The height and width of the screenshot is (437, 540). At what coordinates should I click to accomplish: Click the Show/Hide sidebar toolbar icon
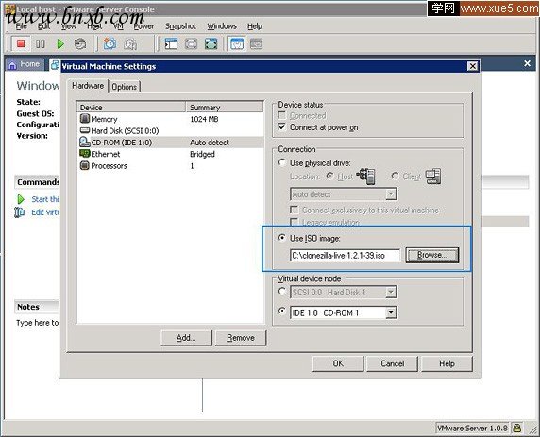(171, 43)
